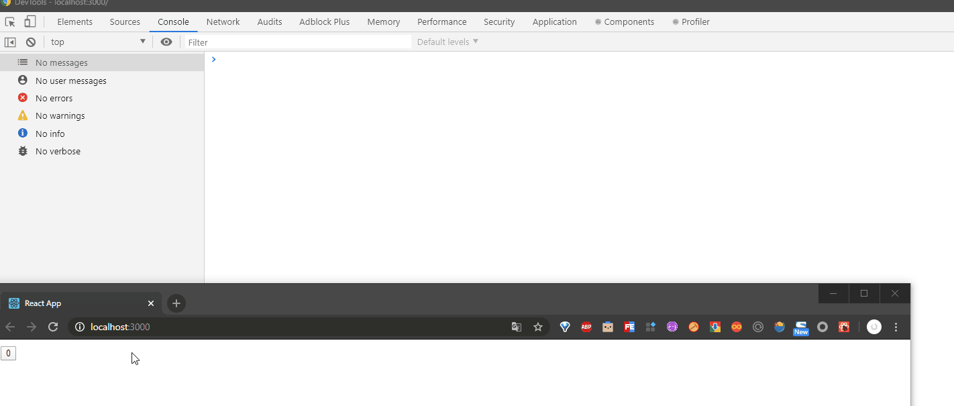
Task: Open the Security tab
Action: tap(499, 21)
